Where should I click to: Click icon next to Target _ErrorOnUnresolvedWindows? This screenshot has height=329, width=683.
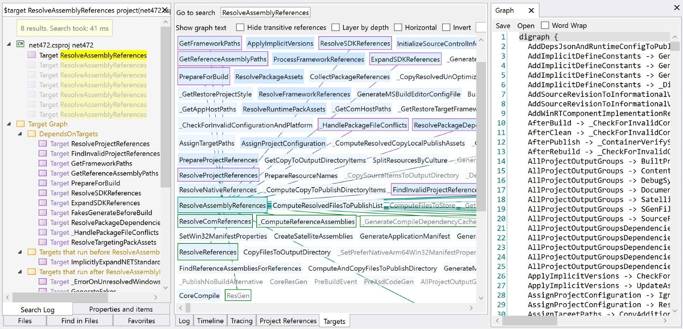click(43, 282)
